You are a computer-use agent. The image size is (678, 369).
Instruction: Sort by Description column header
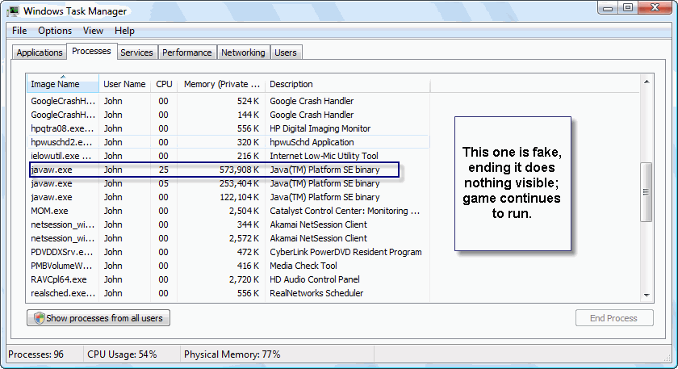348,84
